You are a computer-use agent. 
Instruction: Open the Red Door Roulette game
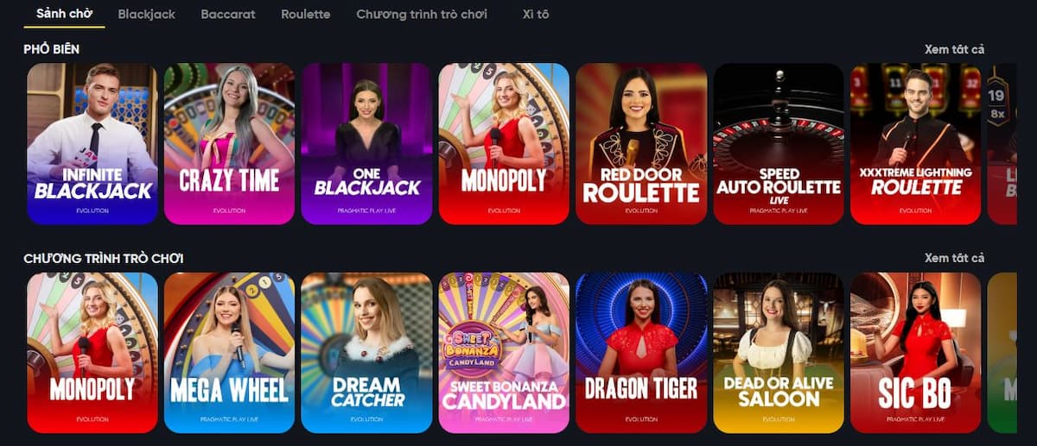[641, 143]
